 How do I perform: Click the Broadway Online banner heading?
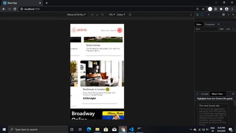pos(83,116)
